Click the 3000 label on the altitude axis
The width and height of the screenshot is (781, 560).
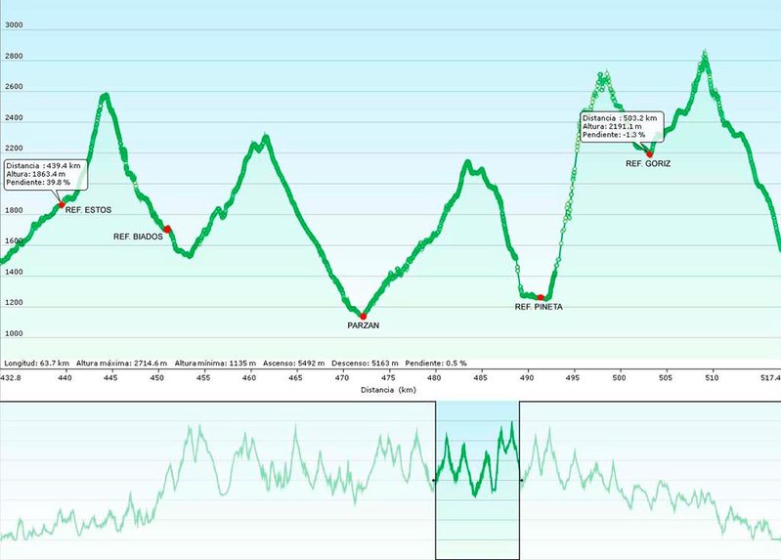14,25
